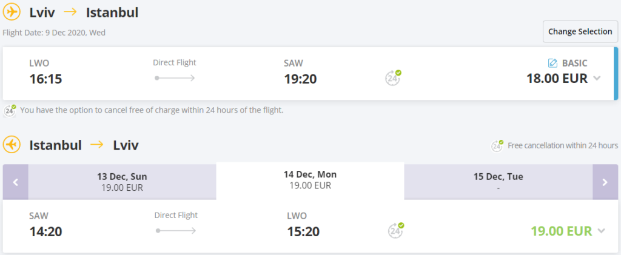Click the 24-hour cancellation icon in outbound flight row
This screenshot has width=621, height=255.
click(x=393, y=78)
